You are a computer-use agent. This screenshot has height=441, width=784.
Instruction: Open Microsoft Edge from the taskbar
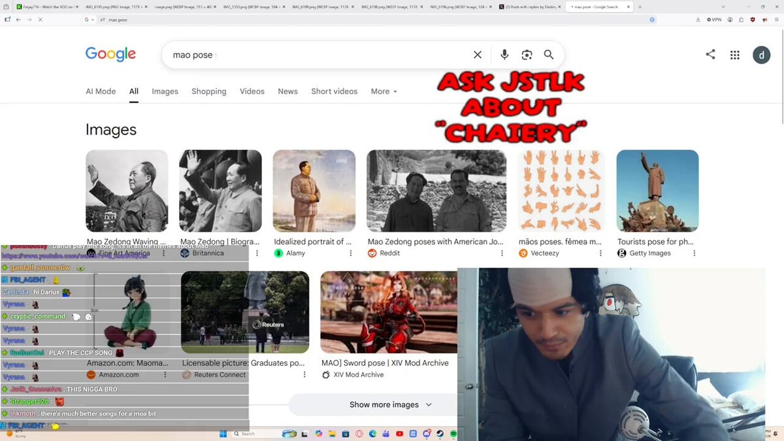coord(372,434)
